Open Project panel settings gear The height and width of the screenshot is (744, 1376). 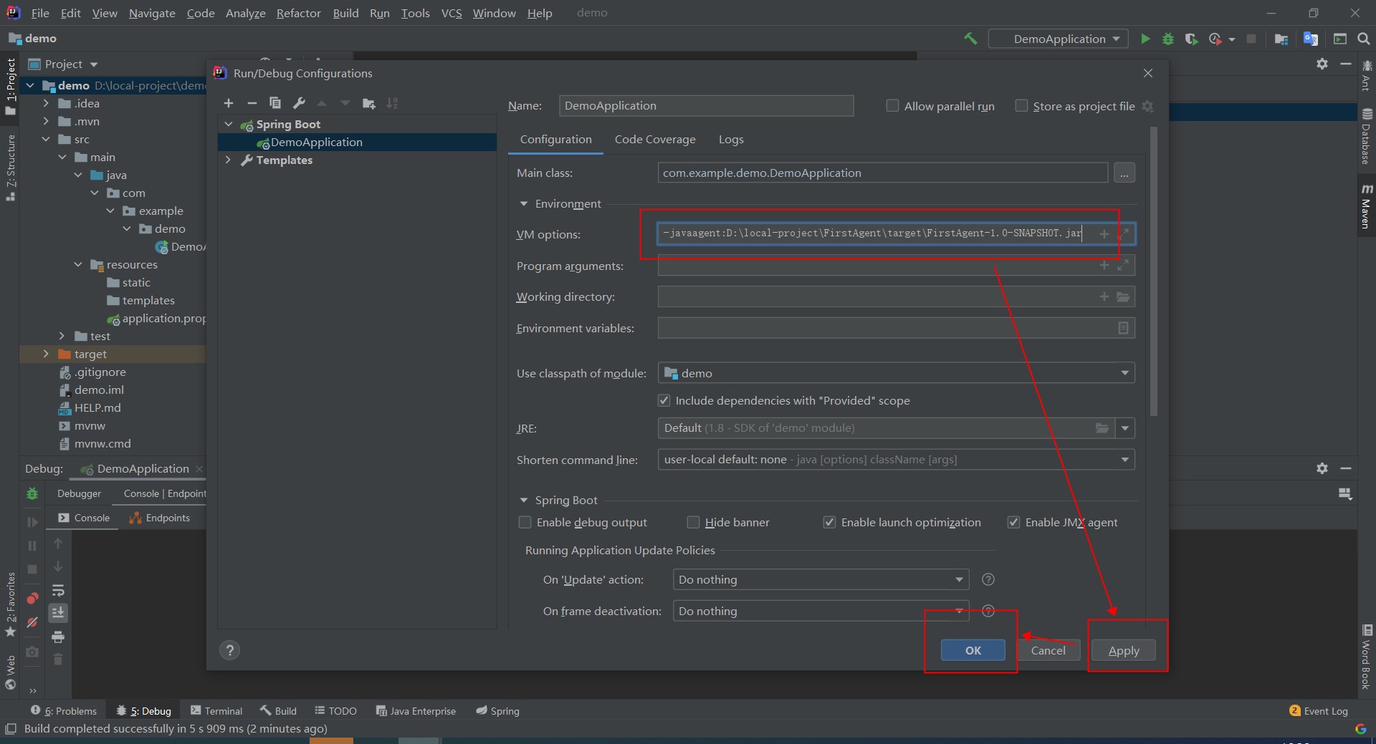[x=1322, y=64]
